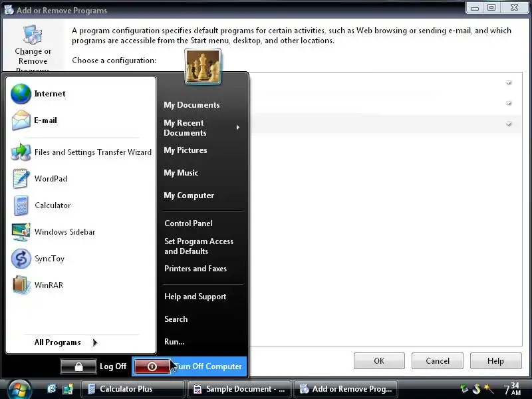Launch Files and Settings Transfer Wizard icon

click(x=21, y=152)
